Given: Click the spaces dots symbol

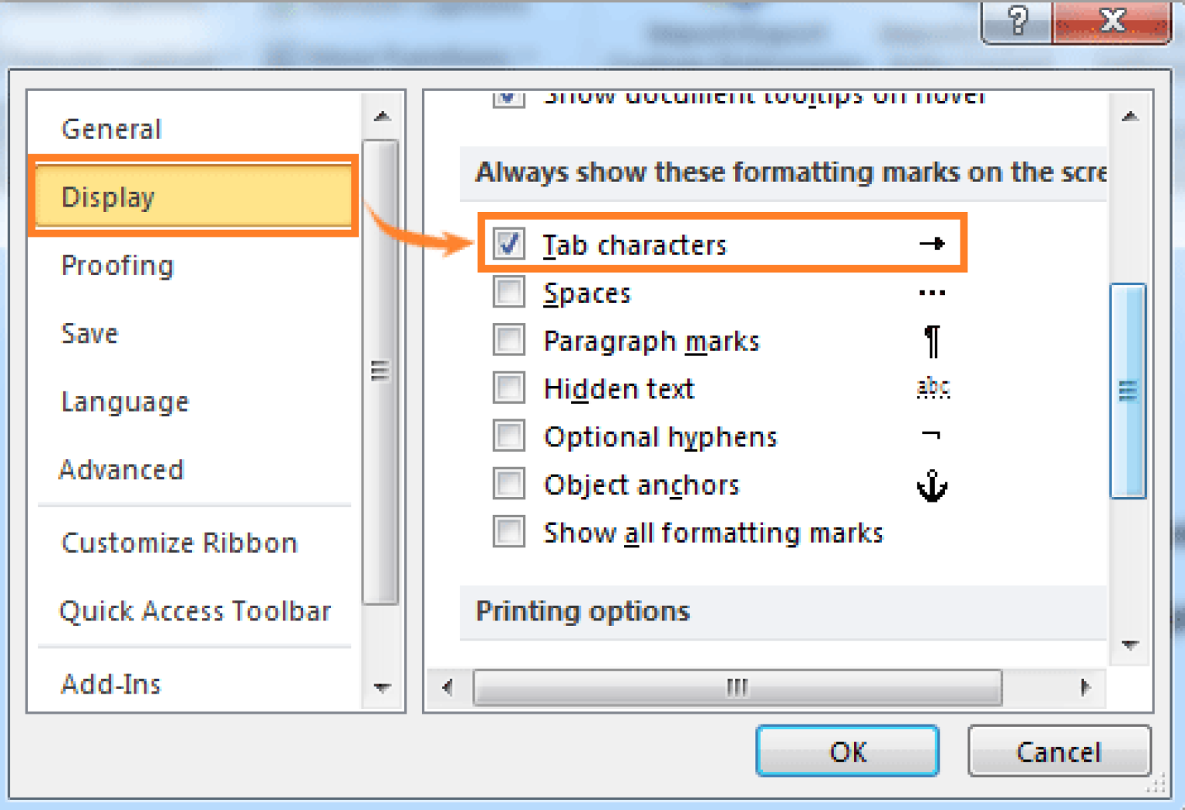Looking at the screenshot, I should [932, 293].
